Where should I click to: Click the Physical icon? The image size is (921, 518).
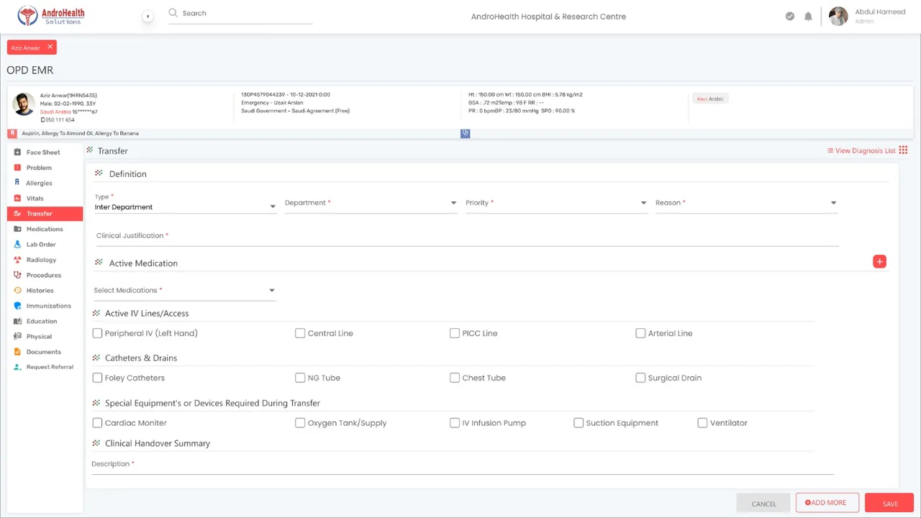[18, 337]
